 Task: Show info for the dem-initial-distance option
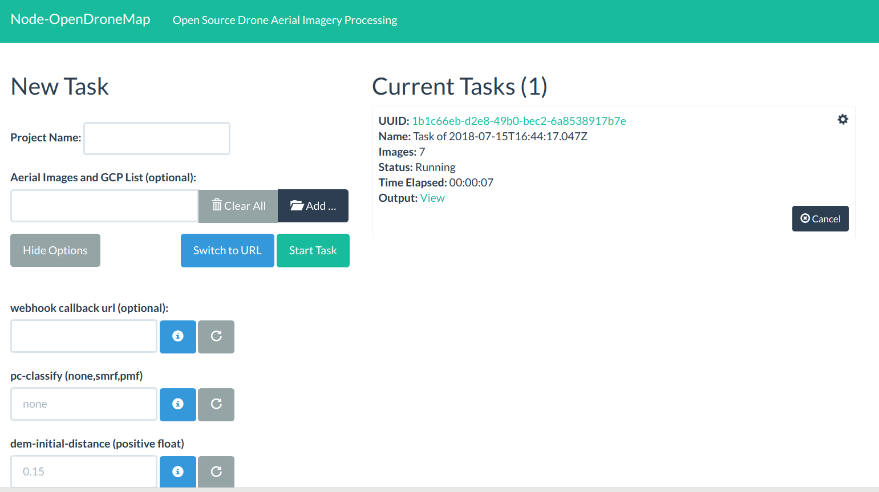point(178,472)
